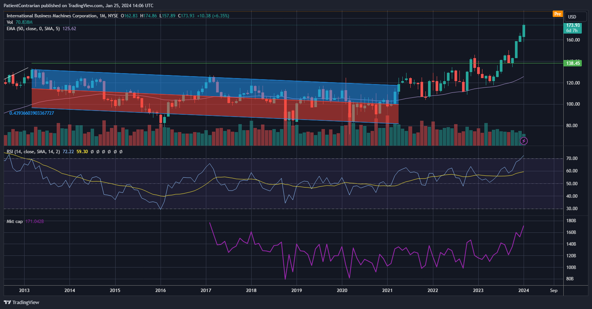The height and width of the screenshot is (309, 592).
Task: Click the International Business Machines Corporation chart title
Action: pyautogui.click(x=52, y=16)
